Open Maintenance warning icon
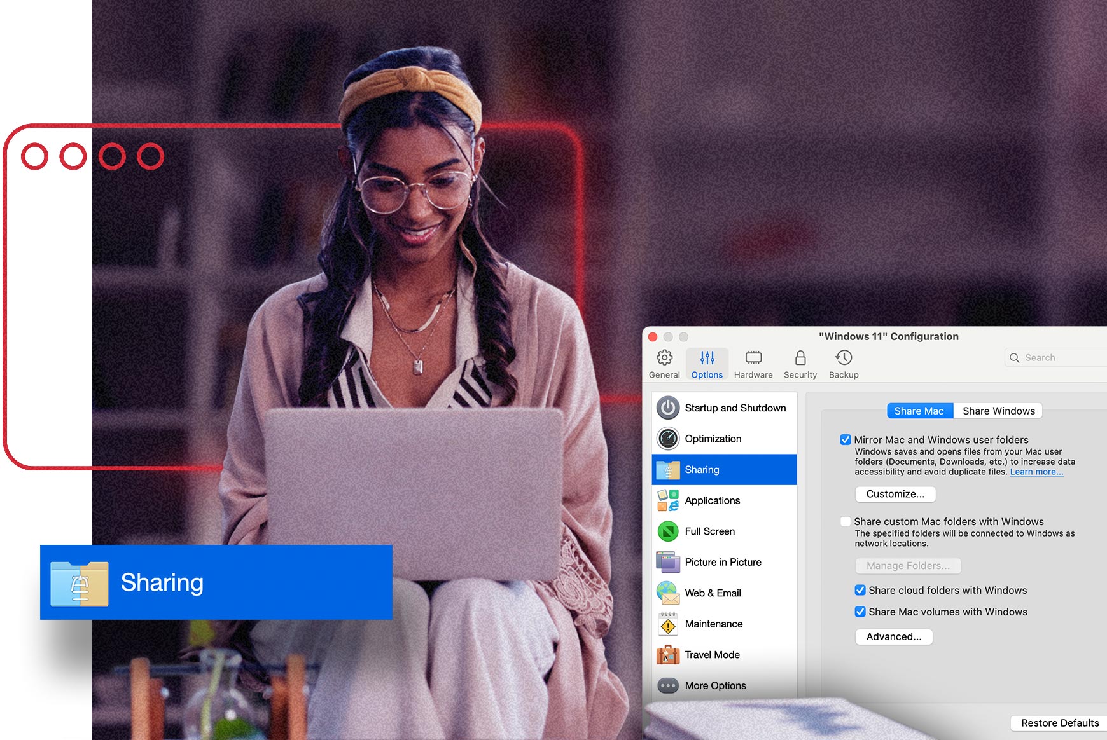Viewport: 1107px width, 740px height. tap(668, 624)
